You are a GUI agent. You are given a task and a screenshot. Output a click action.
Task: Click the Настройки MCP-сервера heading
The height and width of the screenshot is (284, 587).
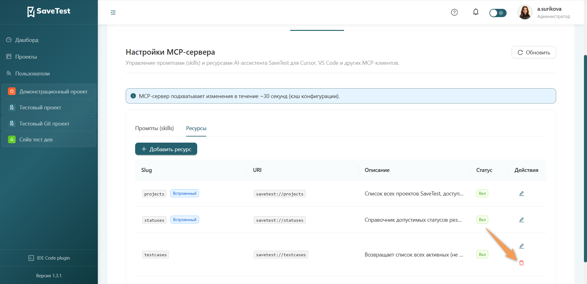pyautogui.click(x=170, y=52)
